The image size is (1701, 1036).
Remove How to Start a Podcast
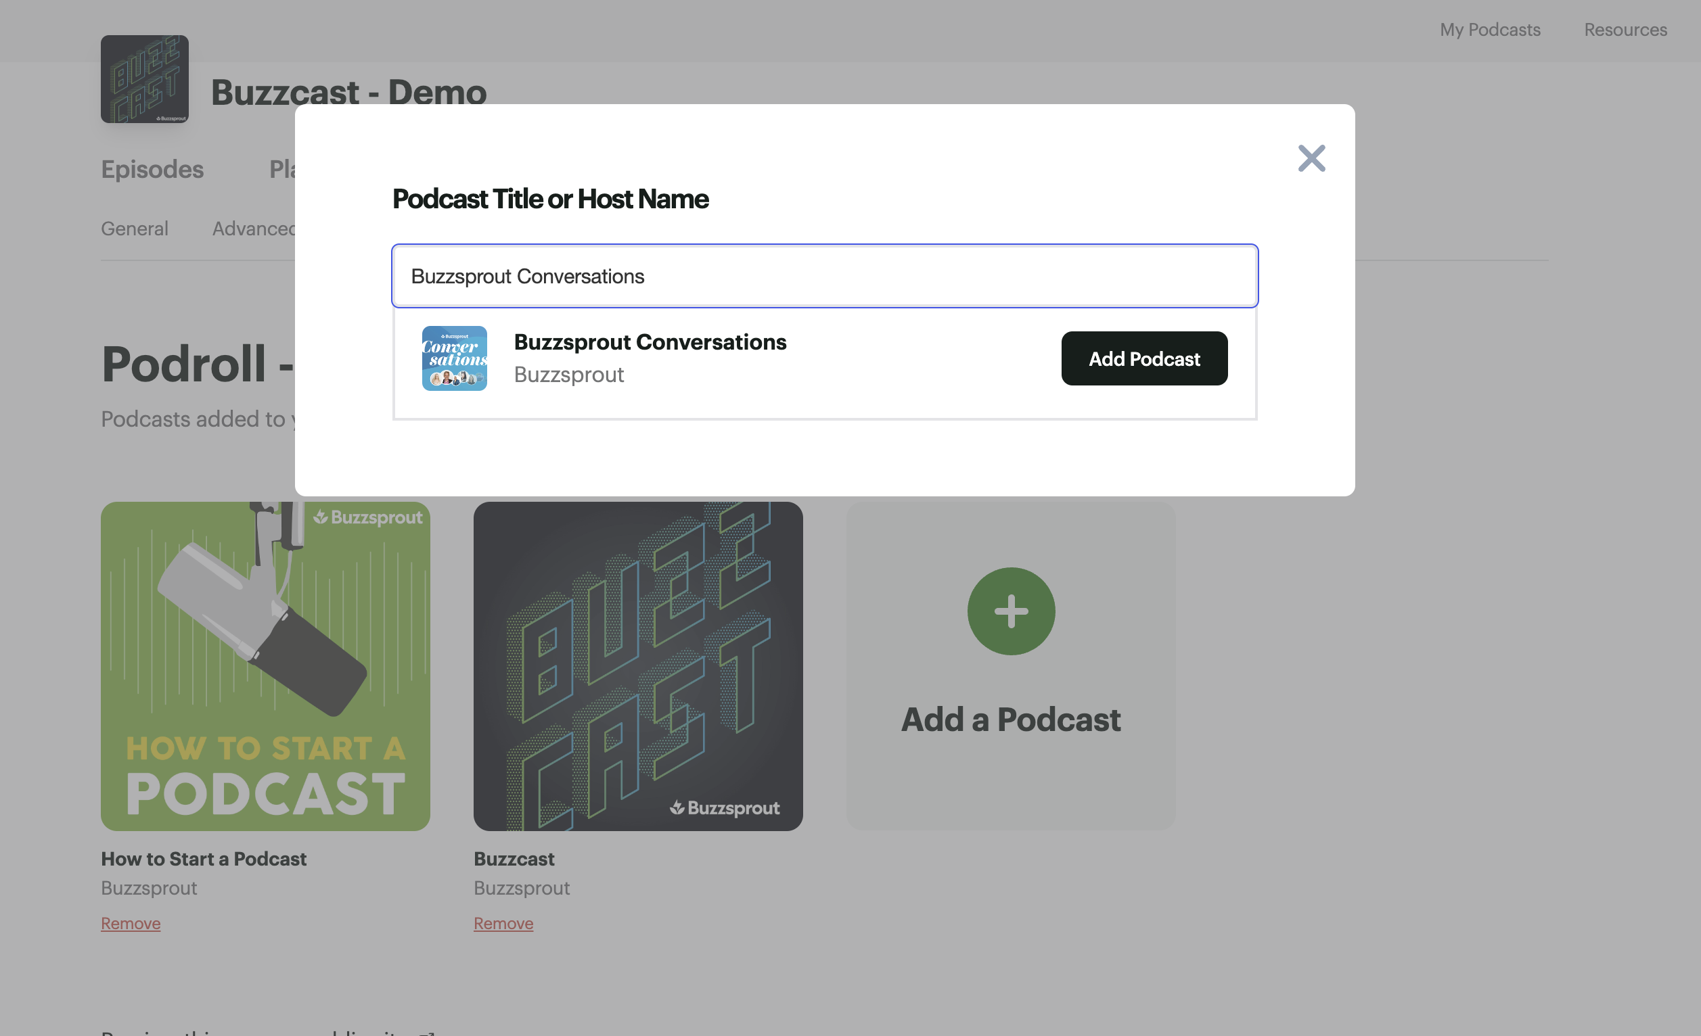click(131, 923)
